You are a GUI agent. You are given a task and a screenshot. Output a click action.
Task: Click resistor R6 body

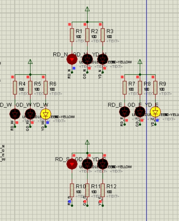pos(46,88)
